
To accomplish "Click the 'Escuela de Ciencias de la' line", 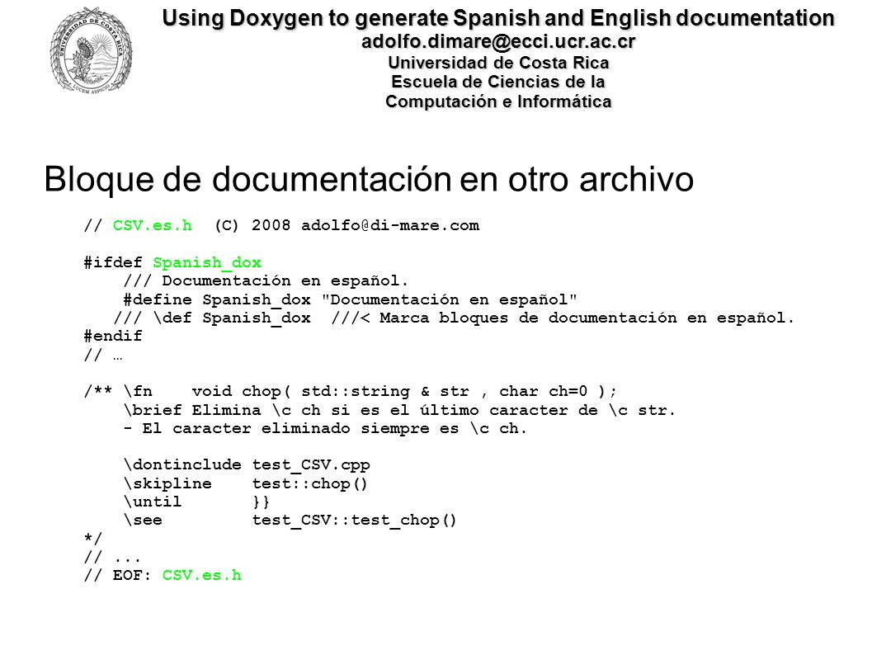I will tap(498, 82).
